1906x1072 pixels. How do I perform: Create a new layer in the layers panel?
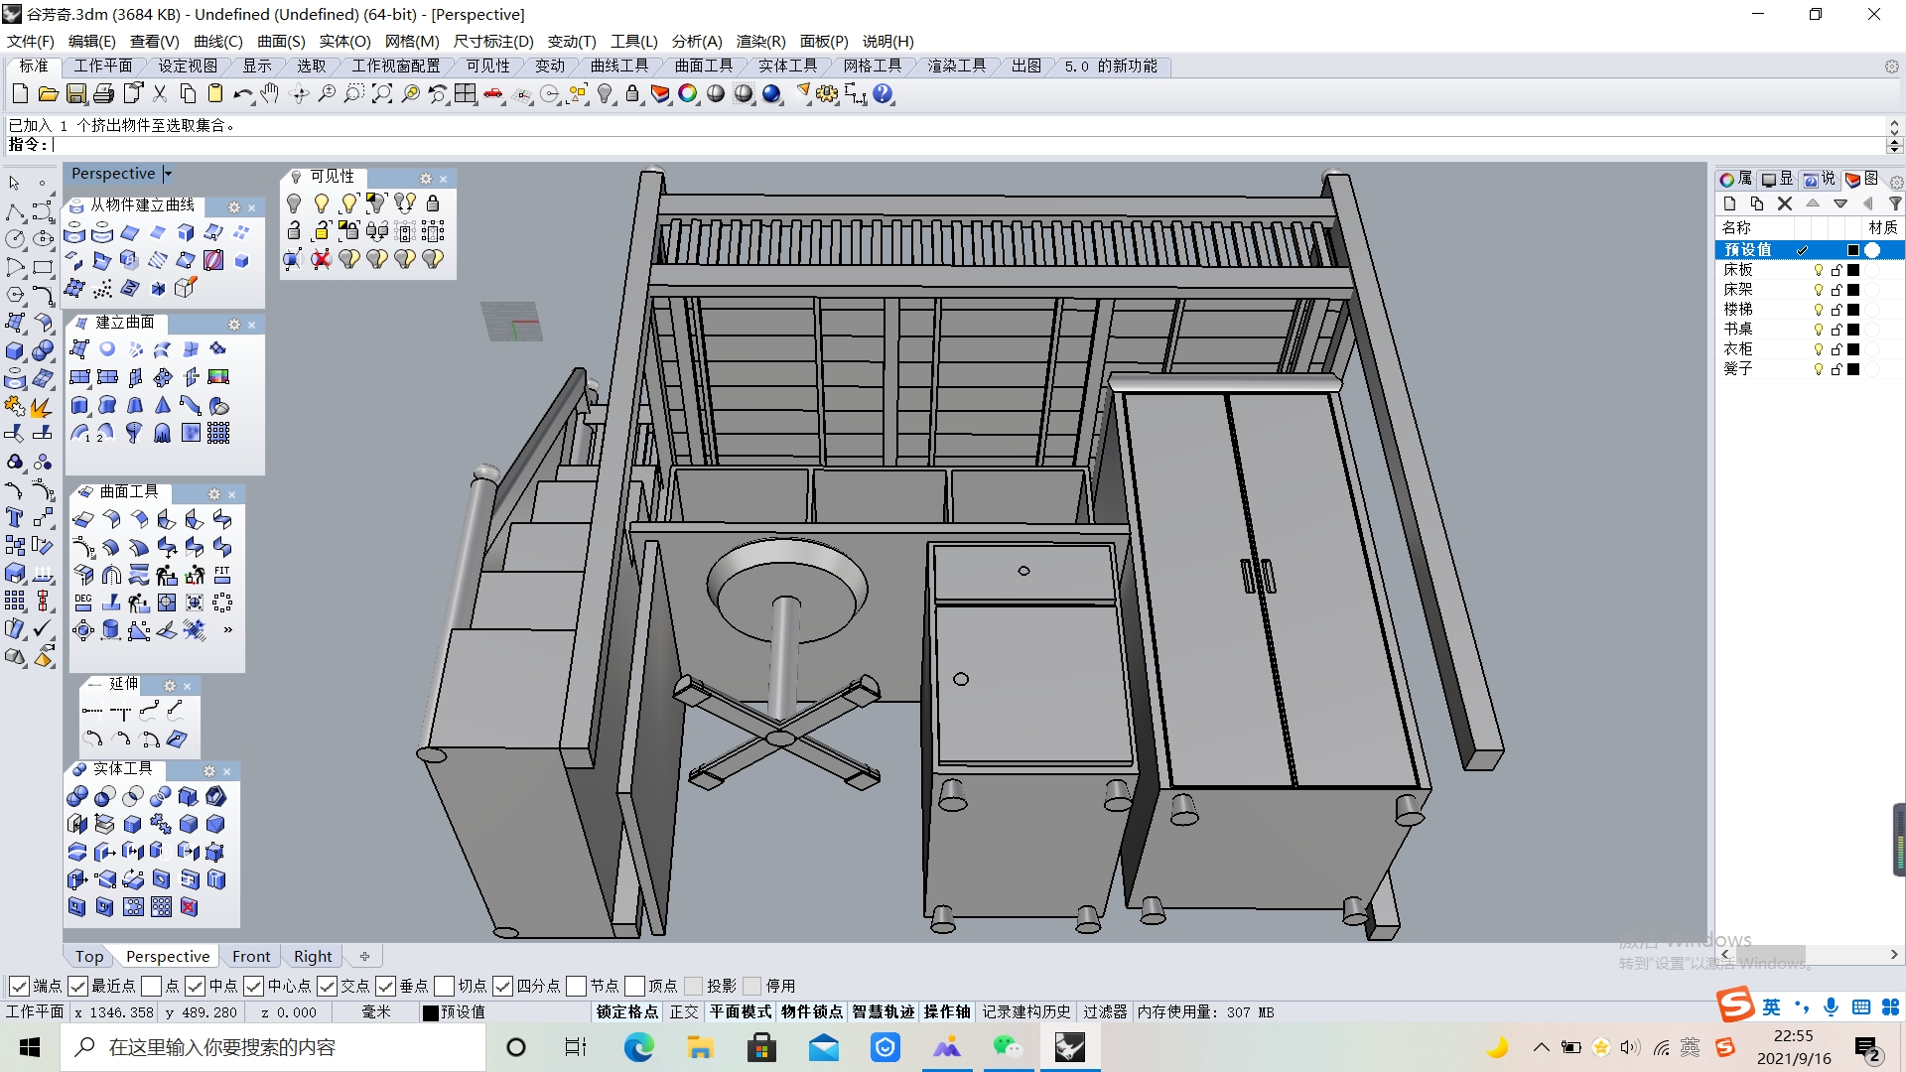click(1729, 203)
